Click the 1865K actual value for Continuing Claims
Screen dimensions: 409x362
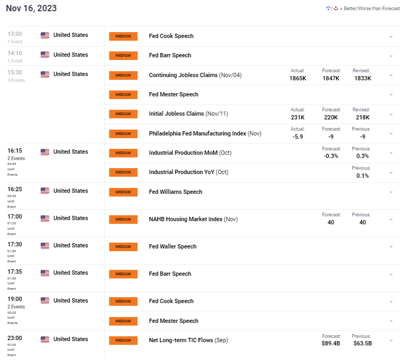pos(298,79)
